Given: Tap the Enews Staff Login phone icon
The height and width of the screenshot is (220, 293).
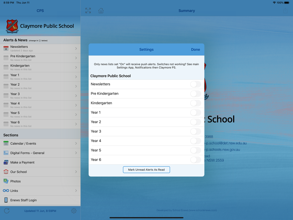Looking at the screenshot, I should coord(6,200).
